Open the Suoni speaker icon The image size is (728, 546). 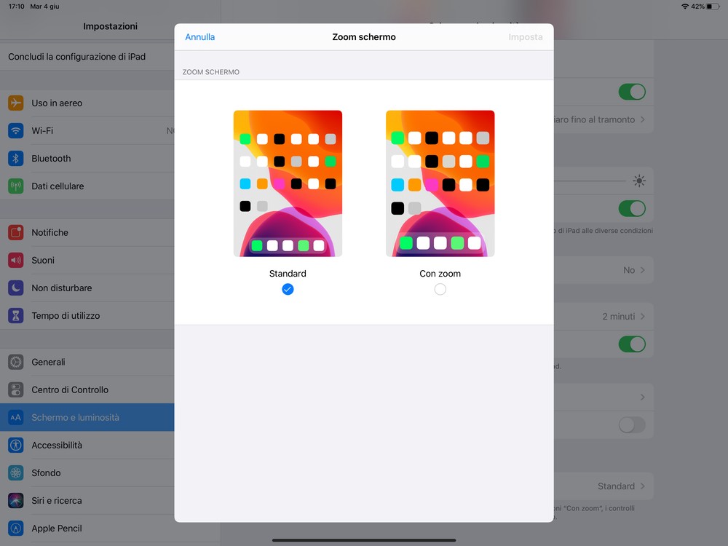[x=16, y=261]
